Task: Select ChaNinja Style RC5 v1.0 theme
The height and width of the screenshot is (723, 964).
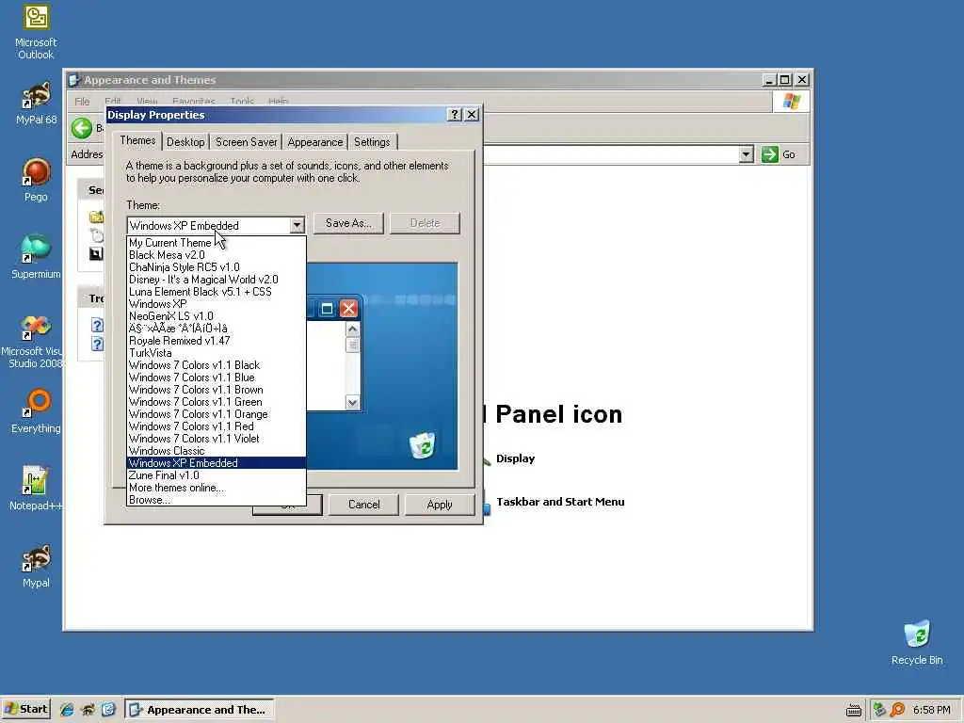Action: 217,267
